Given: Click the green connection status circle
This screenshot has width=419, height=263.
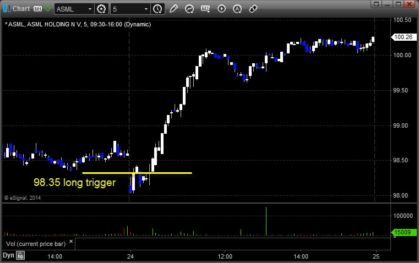Looking at the screenshot, I should [x=47, y=9].
